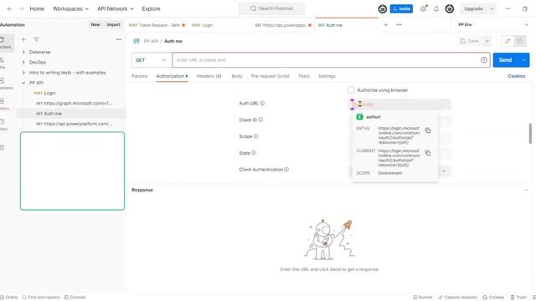Open POST Token Request tab
Image resolution: width=536 pixels, height=301 pixels.
[157, 25]
